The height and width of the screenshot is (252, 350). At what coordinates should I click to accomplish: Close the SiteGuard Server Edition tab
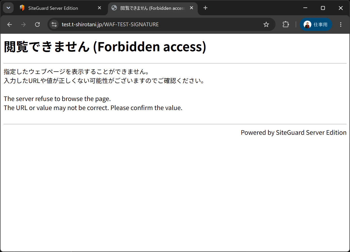pos(99,8)
